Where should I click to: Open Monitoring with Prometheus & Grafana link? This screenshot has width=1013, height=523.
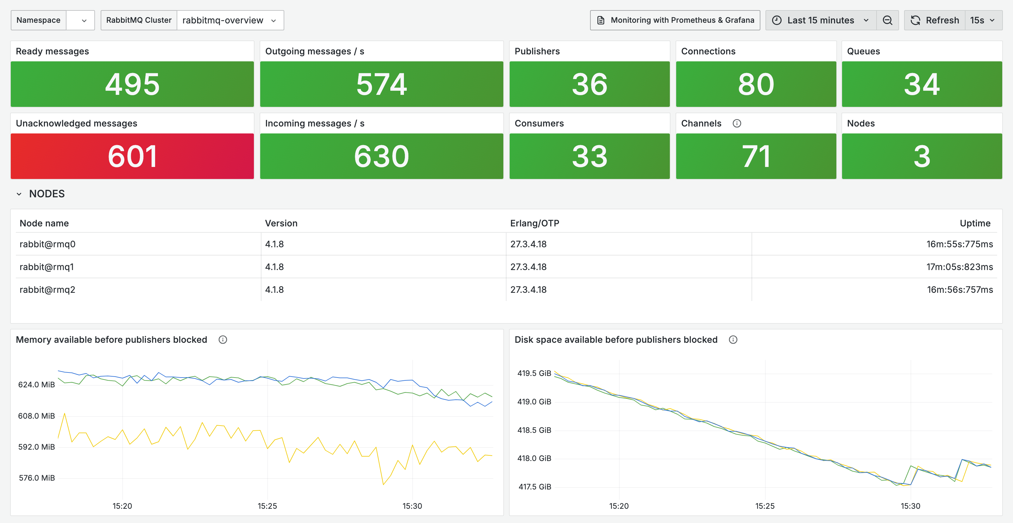675,20
